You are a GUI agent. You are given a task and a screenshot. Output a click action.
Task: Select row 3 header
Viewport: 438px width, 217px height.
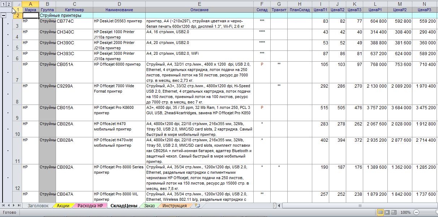coord(17,24)
